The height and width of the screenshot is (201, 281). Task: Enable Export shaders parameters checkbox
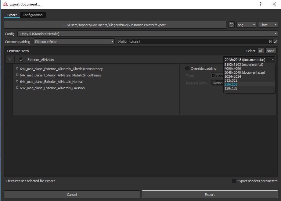coord(234,181)
